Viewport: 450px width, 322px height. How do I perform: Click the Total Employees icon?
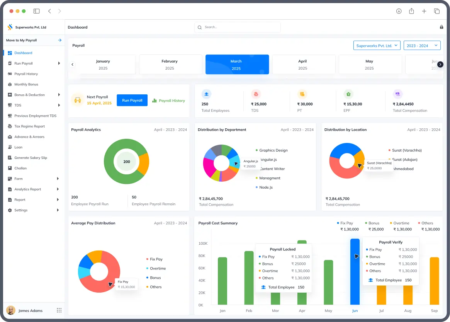[206, 94]
